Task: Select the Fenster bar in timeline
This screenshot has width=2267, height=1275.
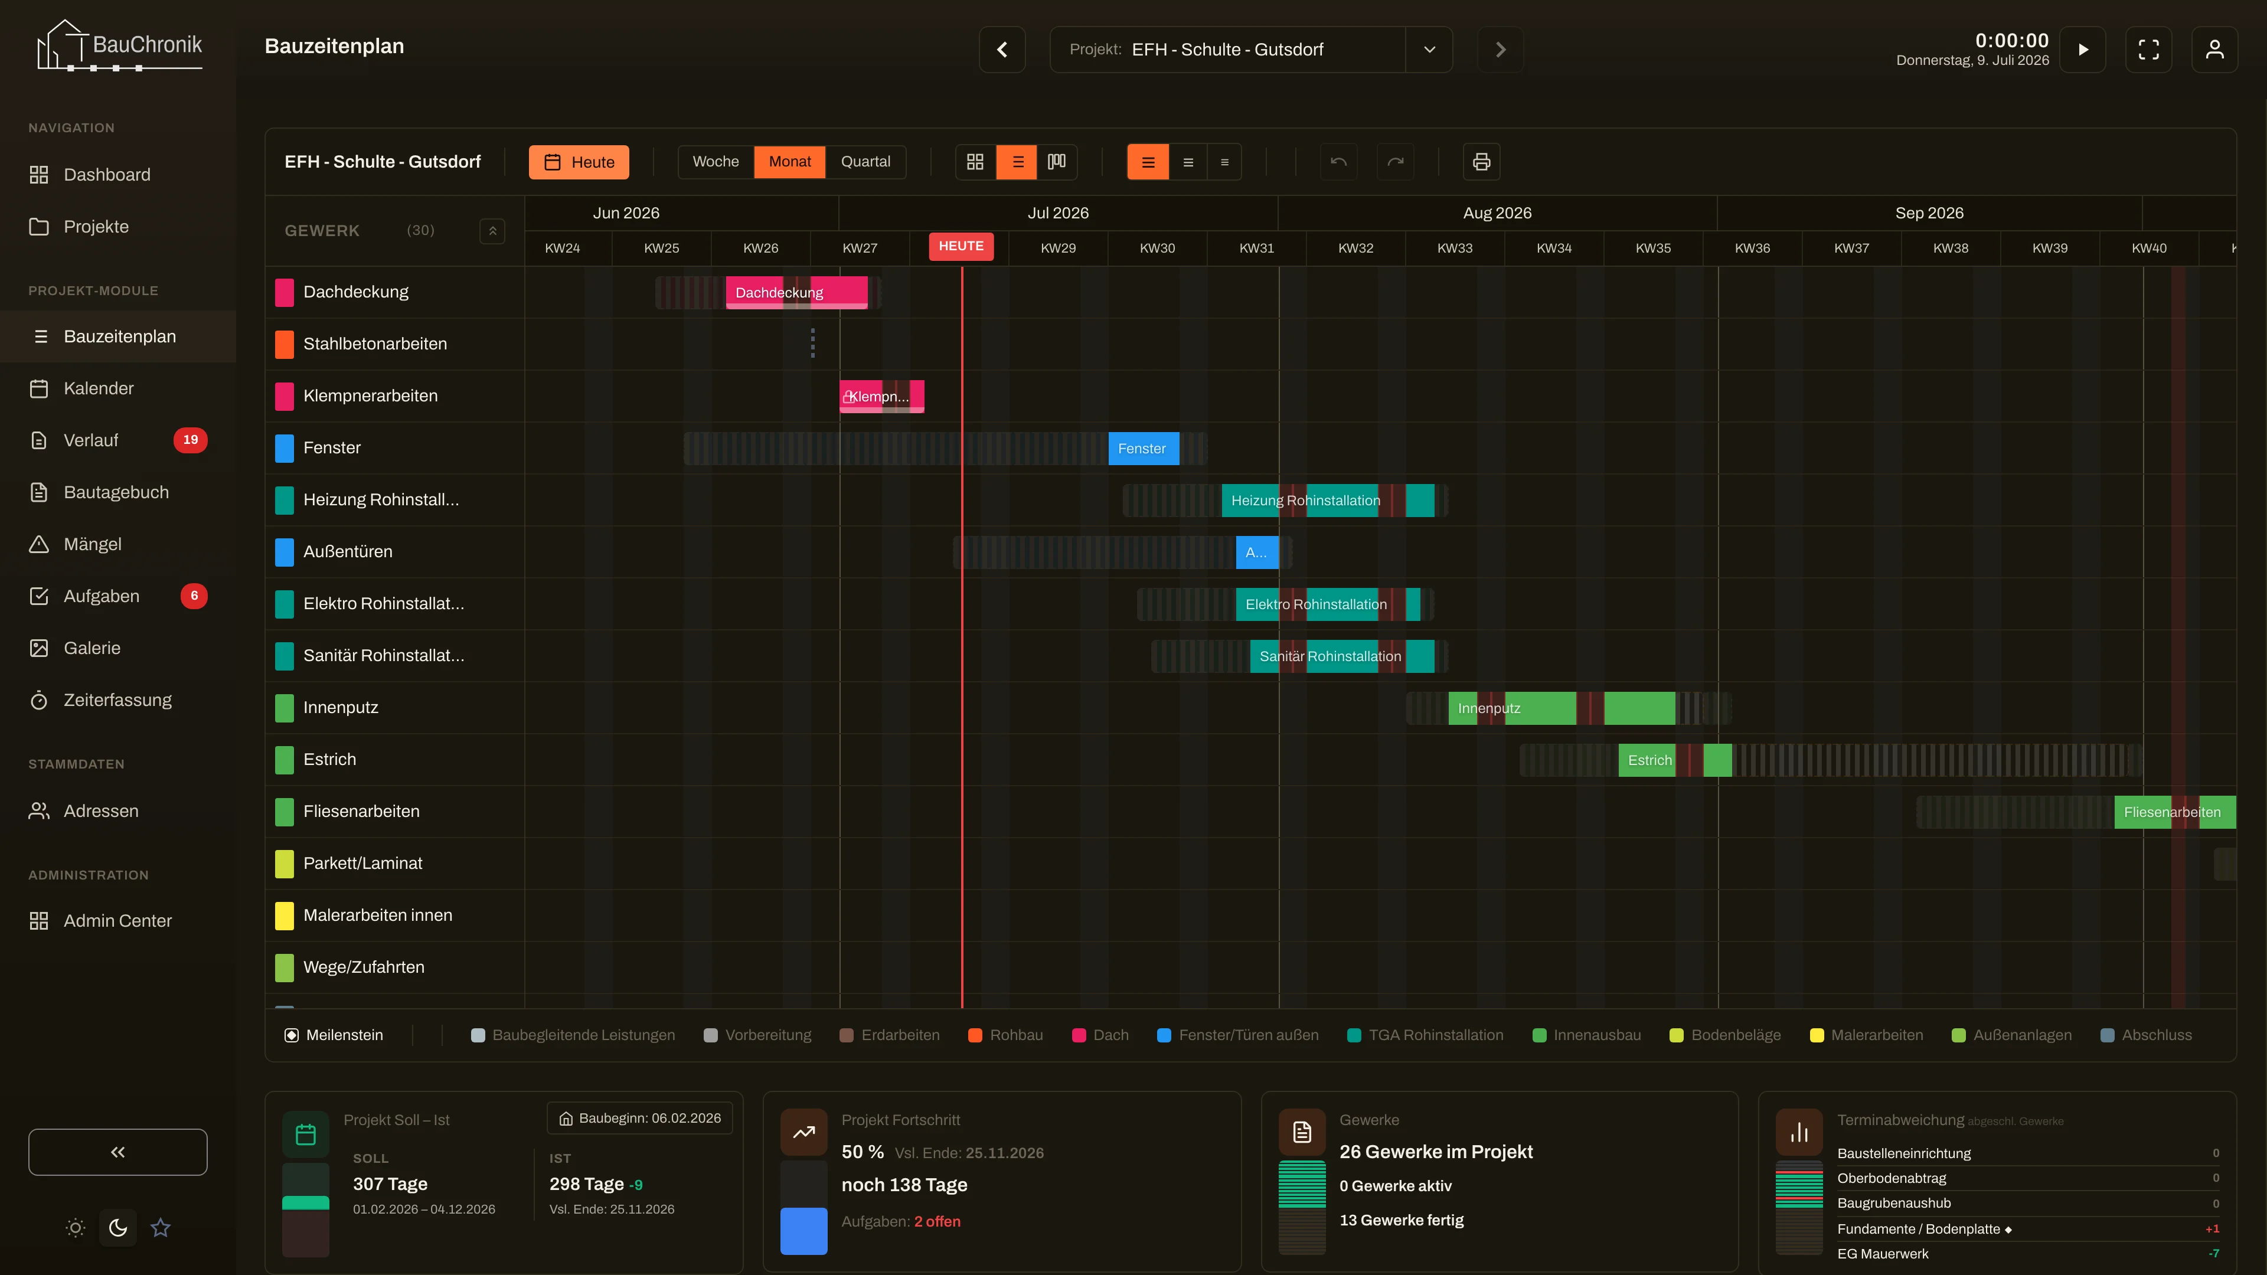Action: click(1143, 449)
